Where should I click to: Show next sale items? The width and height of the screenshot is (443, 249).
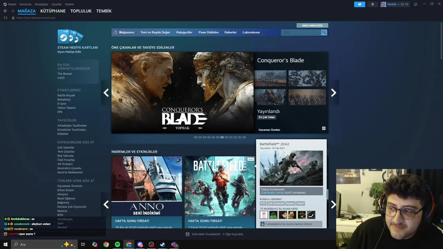(334, 205)
